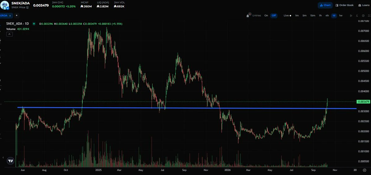Click the Volume indicator legend
This screenshot has height=175, width=371.
click(11, 29)
